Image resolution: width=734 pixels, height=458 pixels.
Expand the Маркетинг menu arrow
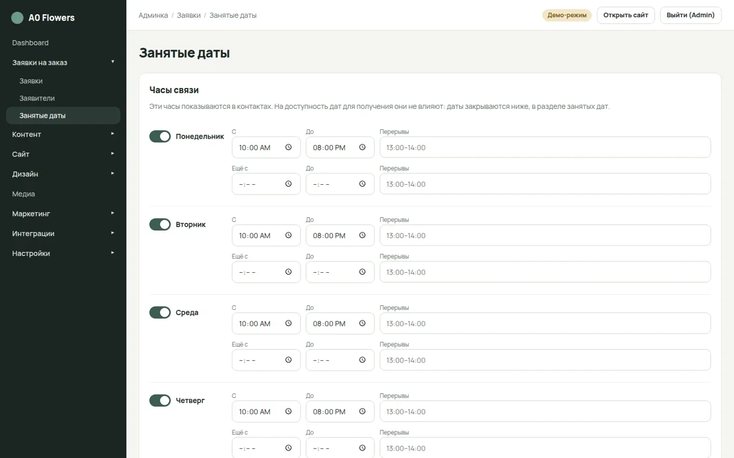point(113,213)
